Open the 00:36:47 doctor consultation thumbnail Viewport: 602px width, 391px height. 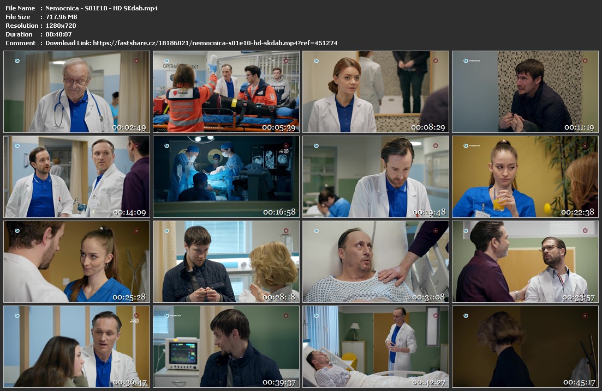(76, 346)
